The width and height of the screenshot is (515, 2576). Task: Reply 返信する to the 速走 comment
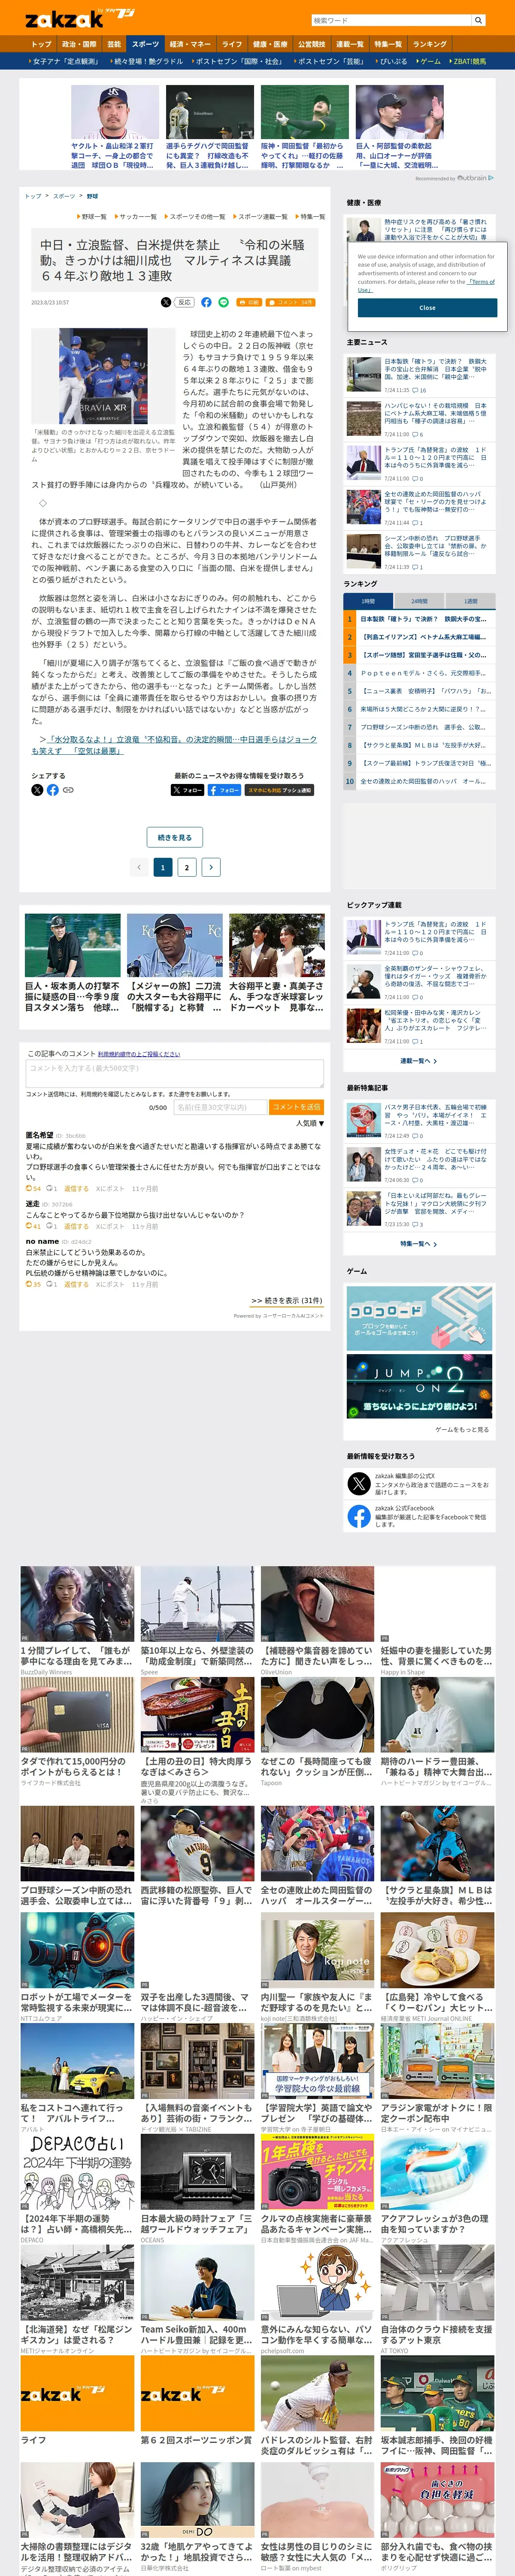click(x=76, y=1226)
